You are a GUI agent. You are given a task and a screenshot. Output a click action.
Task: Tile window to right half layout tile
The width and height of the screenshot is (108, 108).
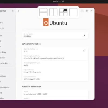click(x=55, y=12)
